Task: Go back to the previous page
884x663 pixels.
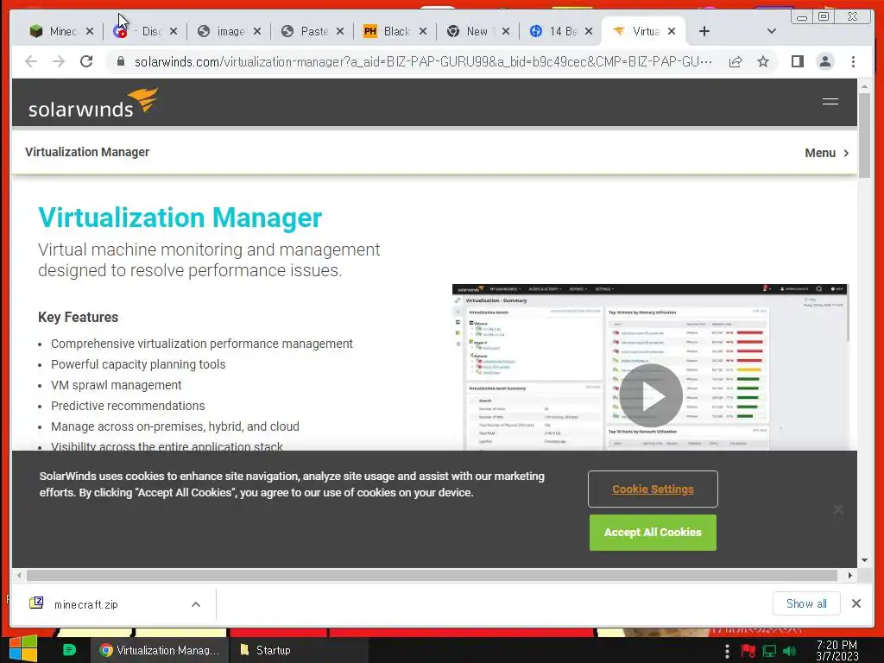Action: click(31, 61)
